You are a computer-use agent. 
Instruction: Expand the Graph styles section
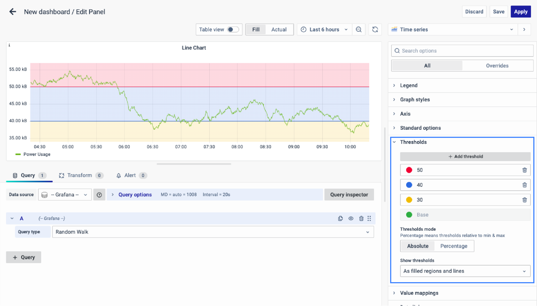tap(415, 99)
